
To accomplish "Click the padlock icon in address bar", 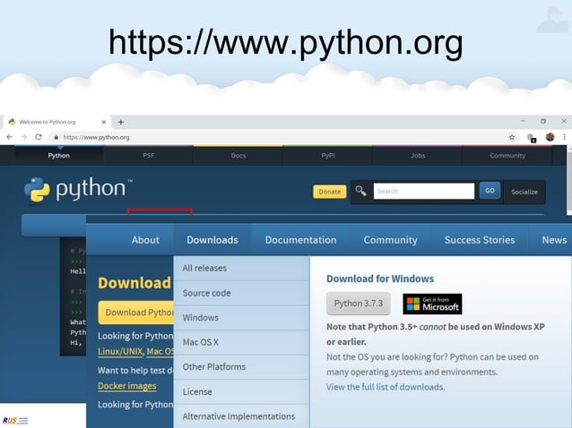I will (x=56, y=137).
